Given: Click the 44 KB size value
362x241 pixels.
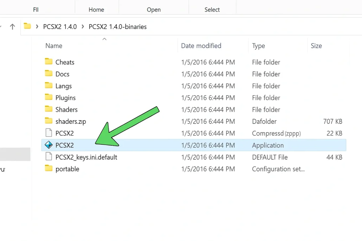Looking at the screenshot, I should 334,157.
